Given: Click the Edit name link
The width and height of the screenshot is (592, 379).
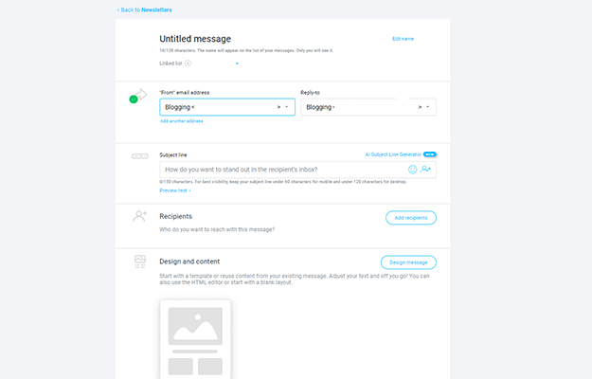Looking at the screenshot, I should coord(403,39).
